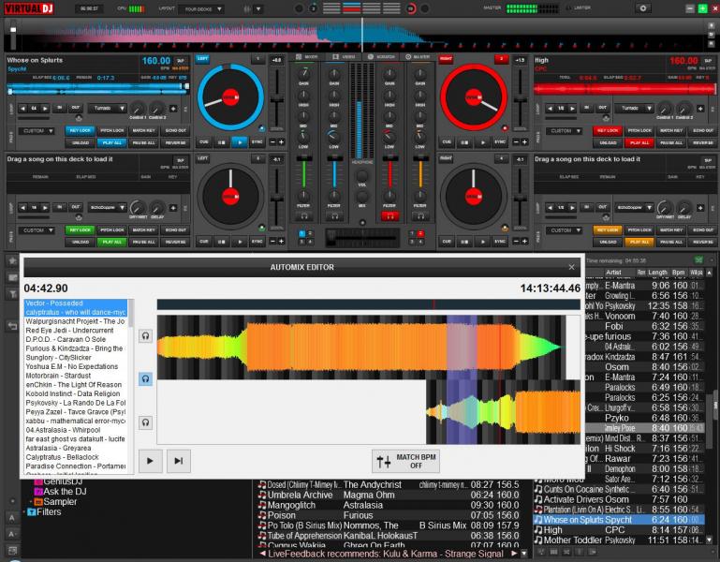Screen dimensions: 720x562
Task: Switch to the Video tab
Action: 344,57
